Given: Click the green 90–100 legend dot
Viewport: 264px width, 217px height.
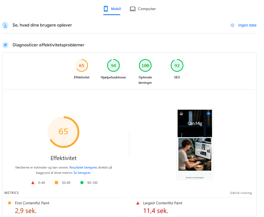Looking at the screenshot, I should coord(82,183).
